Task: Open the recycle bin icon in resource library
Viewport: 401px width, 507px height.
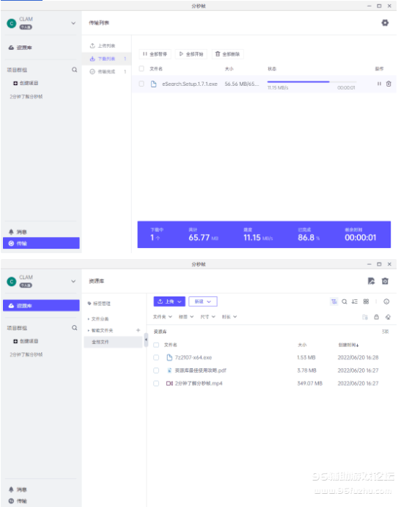Action: (x=385, y=281)
